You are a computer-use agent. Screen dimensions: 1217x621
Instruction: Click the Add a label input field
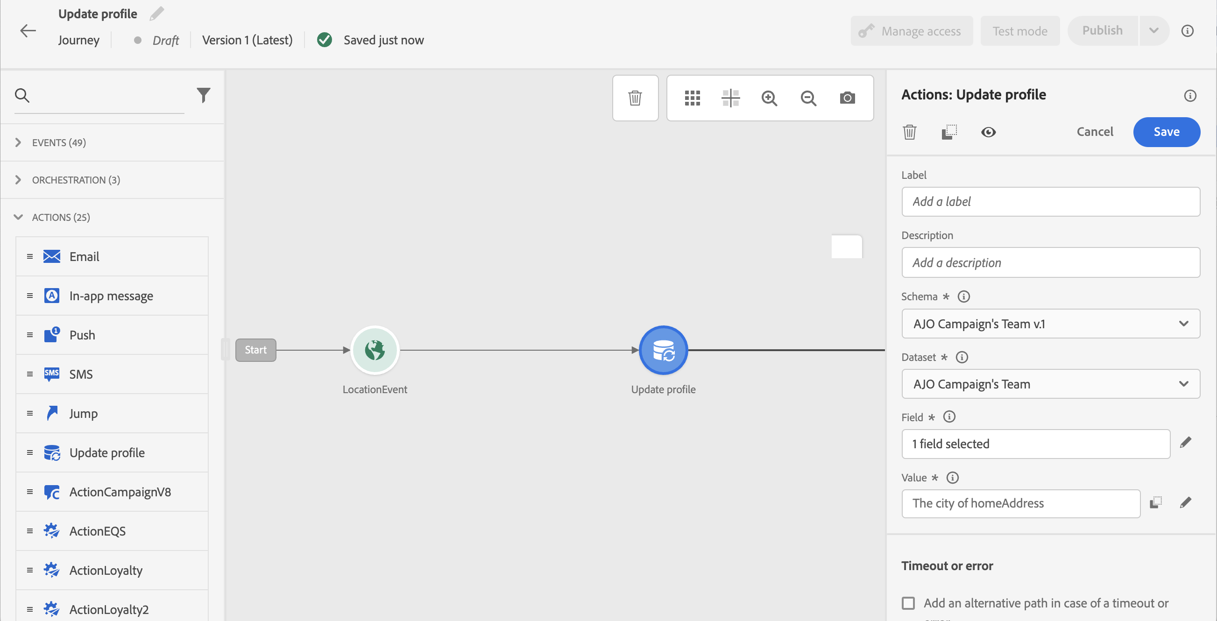coord(1050,202)
